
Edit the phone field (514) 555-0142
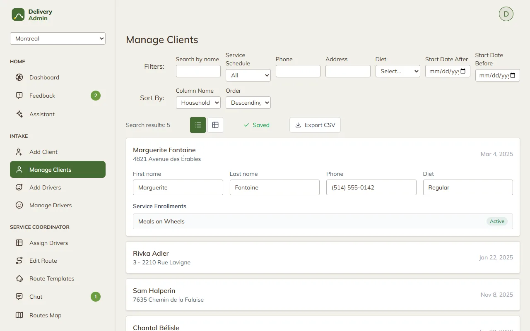pyautogui.click(x=371, y=187)
